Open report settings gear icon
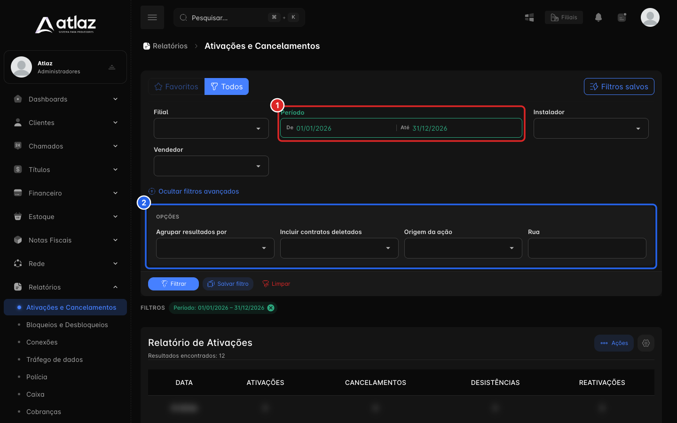677x423 pixels. pyautogui.click(x=646, y=343)
